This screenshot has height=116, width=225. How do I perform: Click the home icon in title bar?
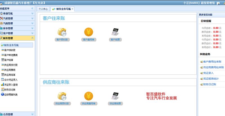tap(1, 3)
